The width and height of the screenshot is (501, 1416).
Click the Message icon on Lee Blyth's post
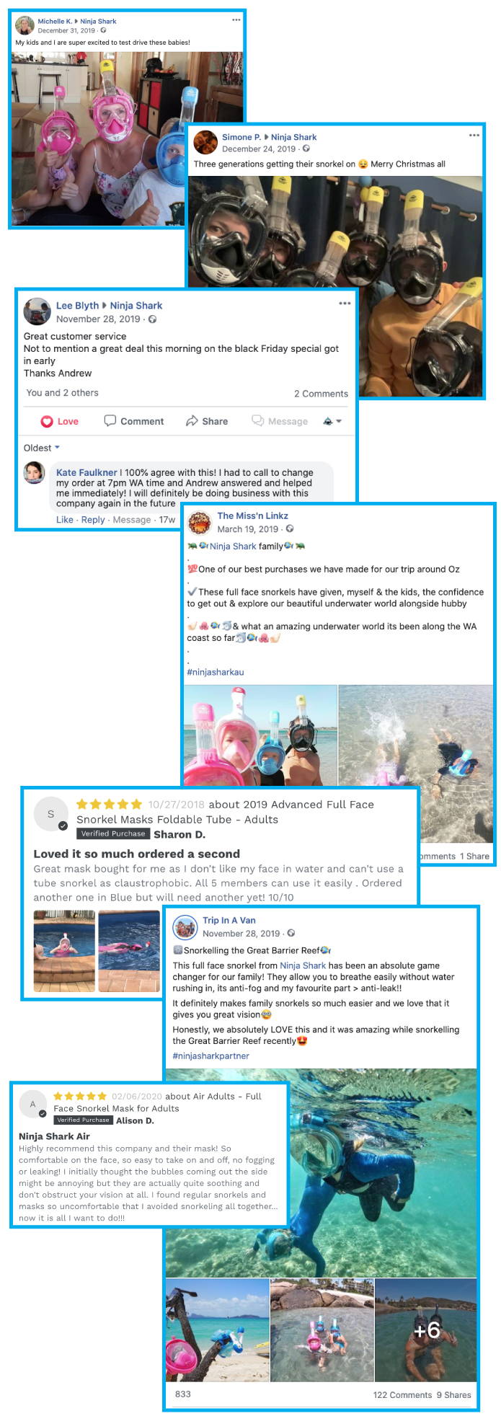point(257,421)
